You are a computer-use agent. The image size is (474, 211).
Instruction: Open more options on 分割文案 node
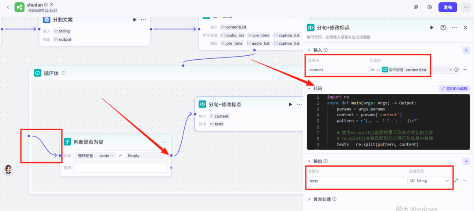144,20
